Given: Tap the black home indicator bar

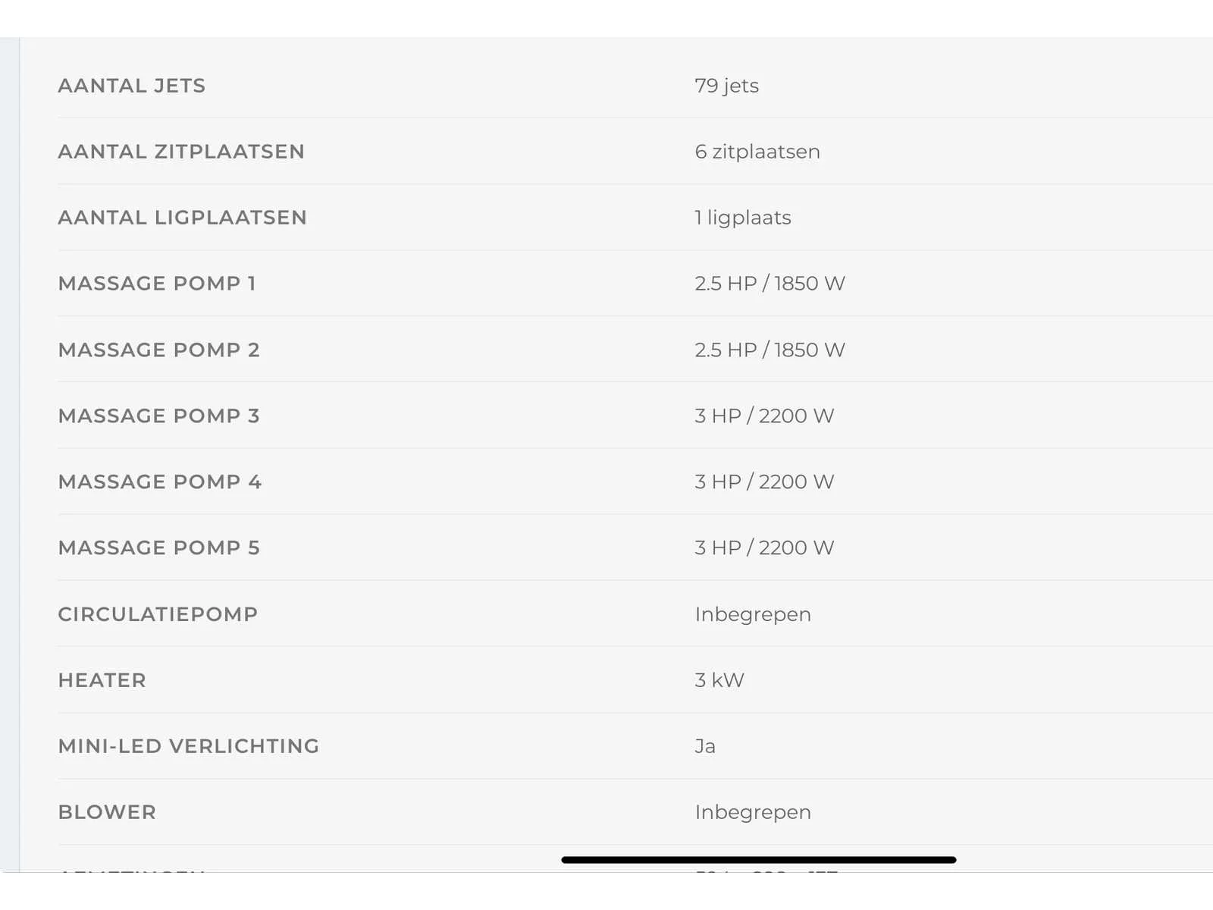Looking at the screenshot, I should [x=759, y=860].
